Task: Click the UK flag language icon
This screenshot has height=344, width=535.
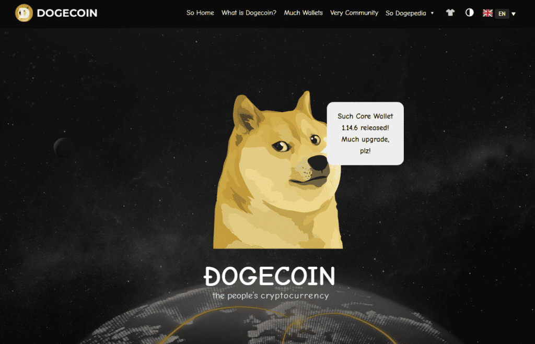Action: click(x=487, y=13)
